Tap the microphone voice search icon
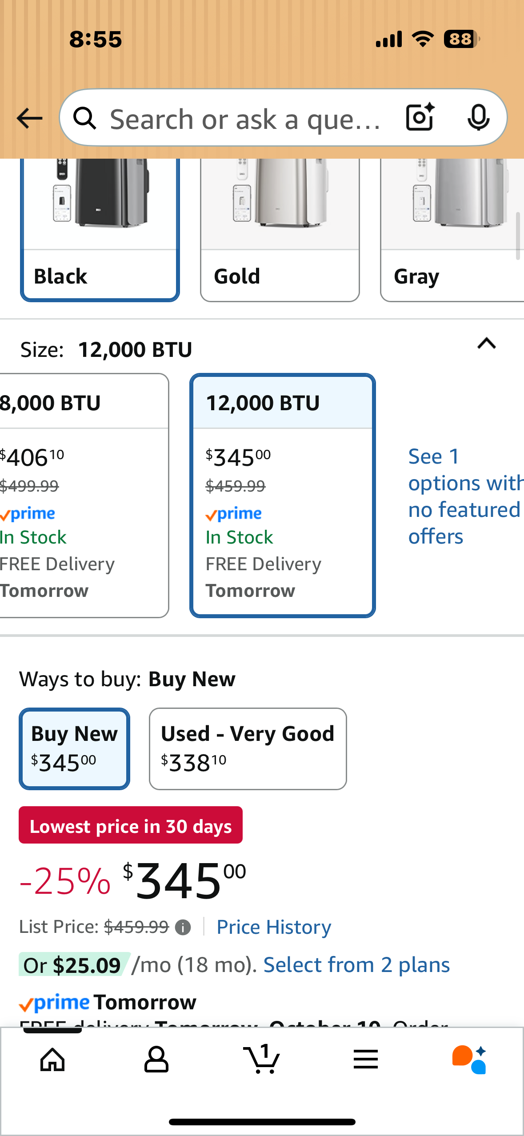524x1136 pixels. coord(478,118)
